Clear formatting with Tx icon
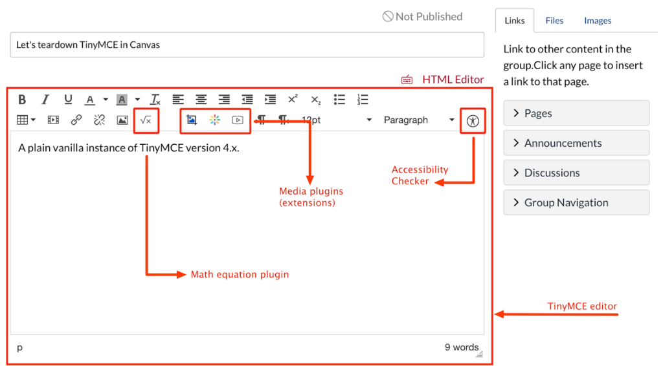 tap(155, 100)
